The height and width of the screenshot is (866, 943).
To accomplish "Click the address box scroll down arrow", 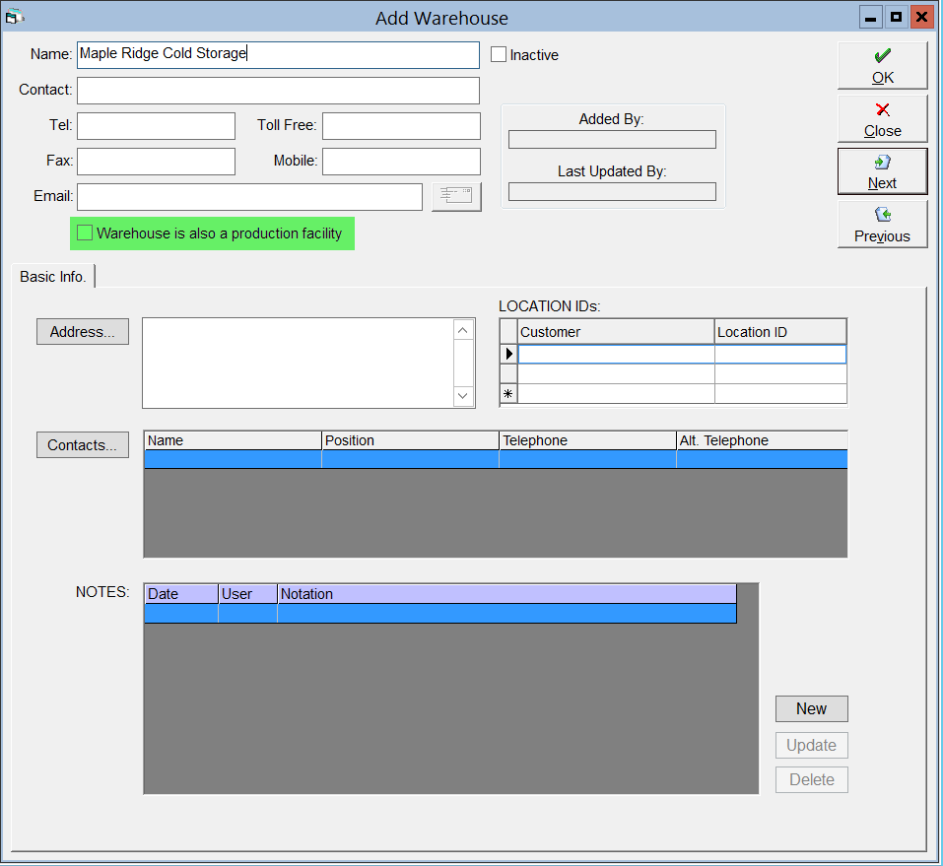I will tap(463, 396).
